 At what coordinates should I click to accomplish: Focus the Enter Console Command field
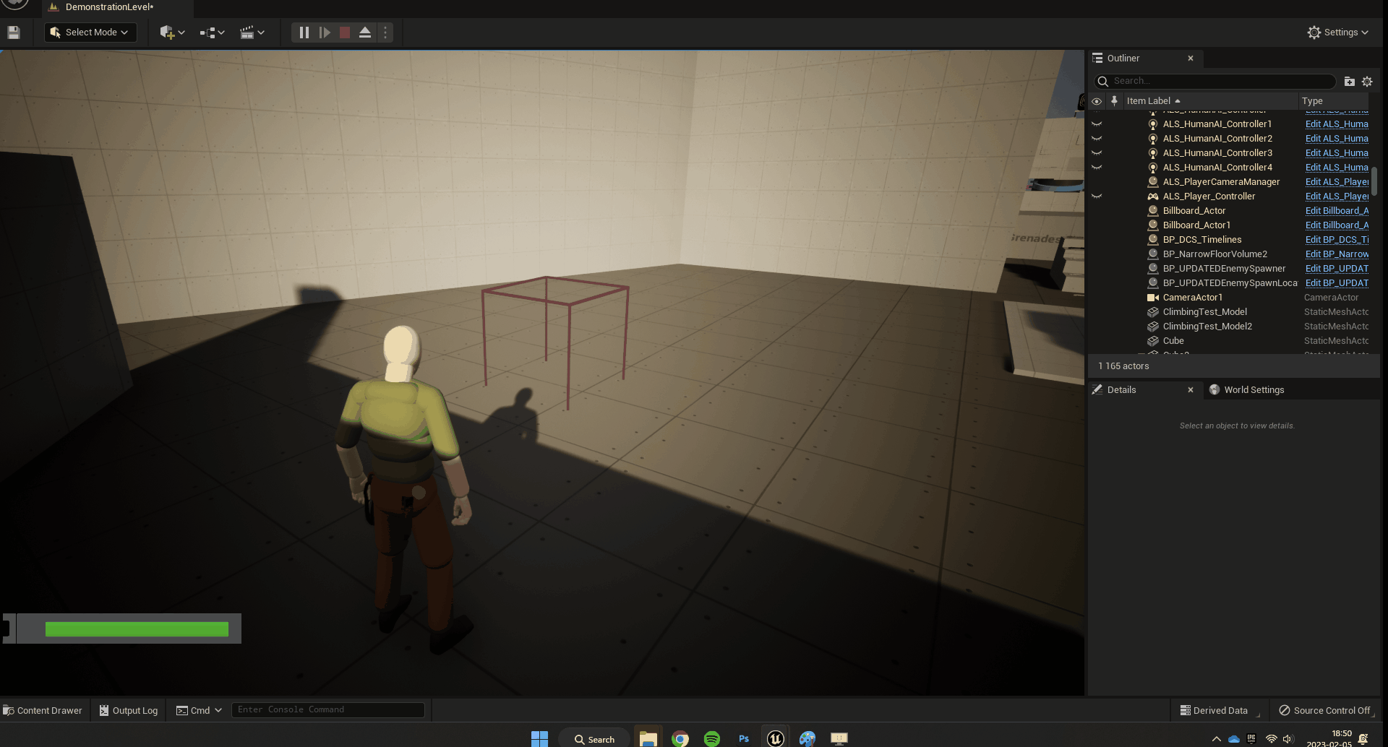(327, 710)
